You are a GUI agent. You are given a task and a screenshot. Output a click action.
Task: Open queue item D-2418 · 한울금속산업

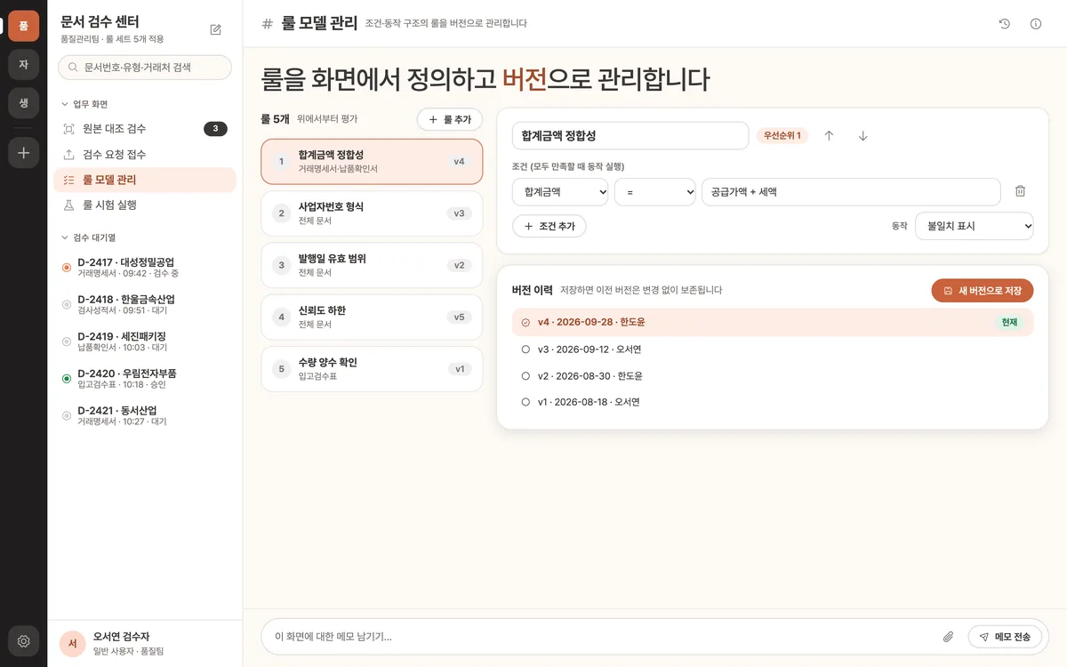tap(145, 304)
